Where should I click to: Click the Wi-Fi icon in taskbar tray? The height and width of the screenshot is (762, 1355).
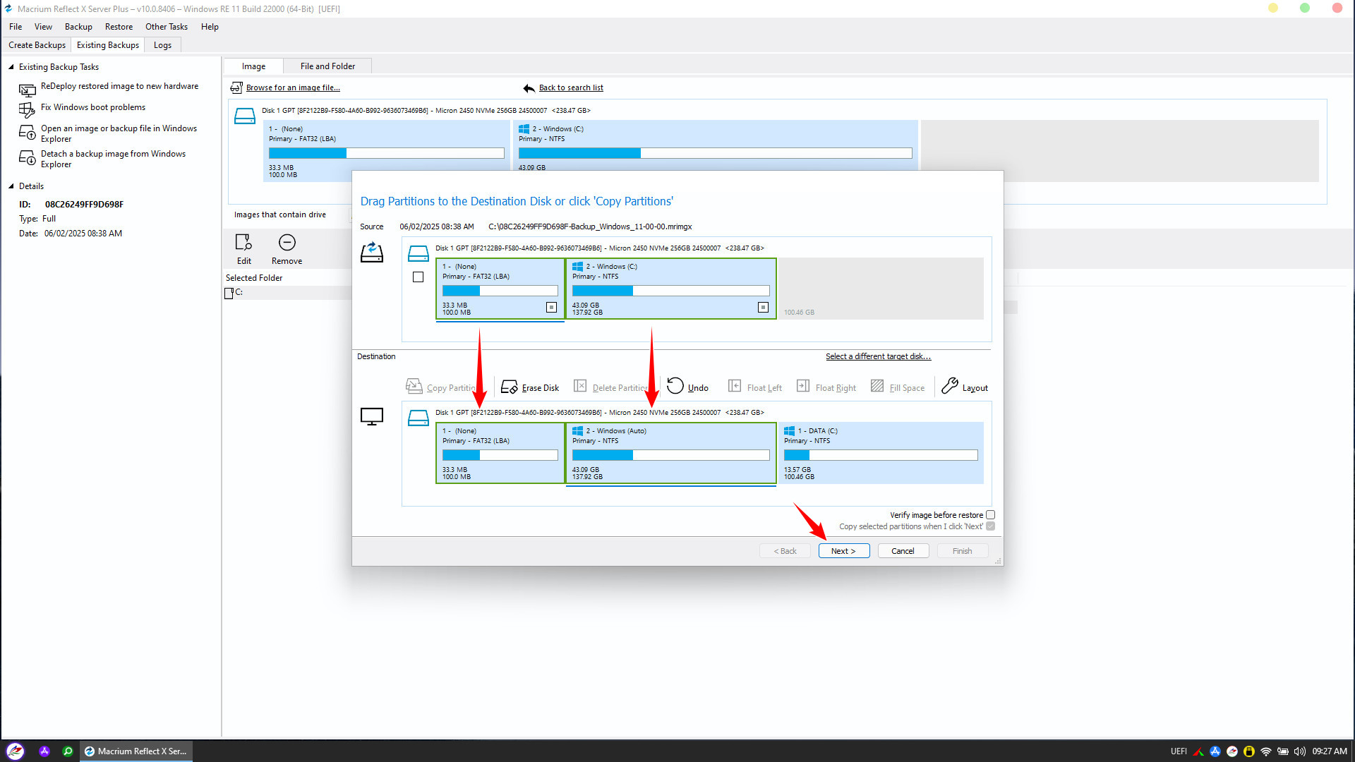click(1266, 751)
